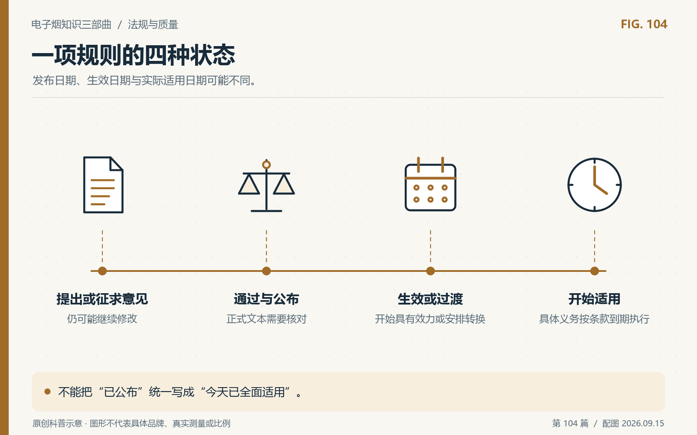Screen dimensions: 697x435
Task: Click the FIG. 104 label
Action: click(x=644, y=24)
